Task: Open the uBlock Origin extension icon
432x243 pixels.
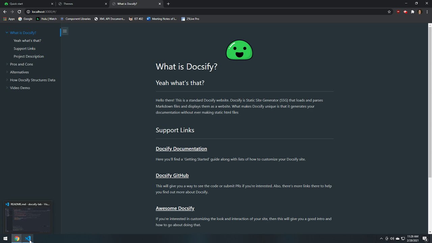Action: [x=398, y=12]
